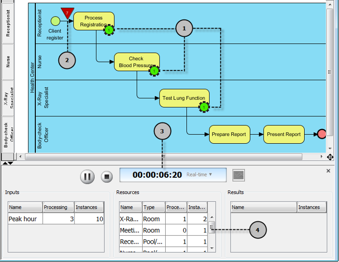The height and width of the screenshot is (262, 339).
Task: Select the Health Center pool label
Action: coord(32,77)
